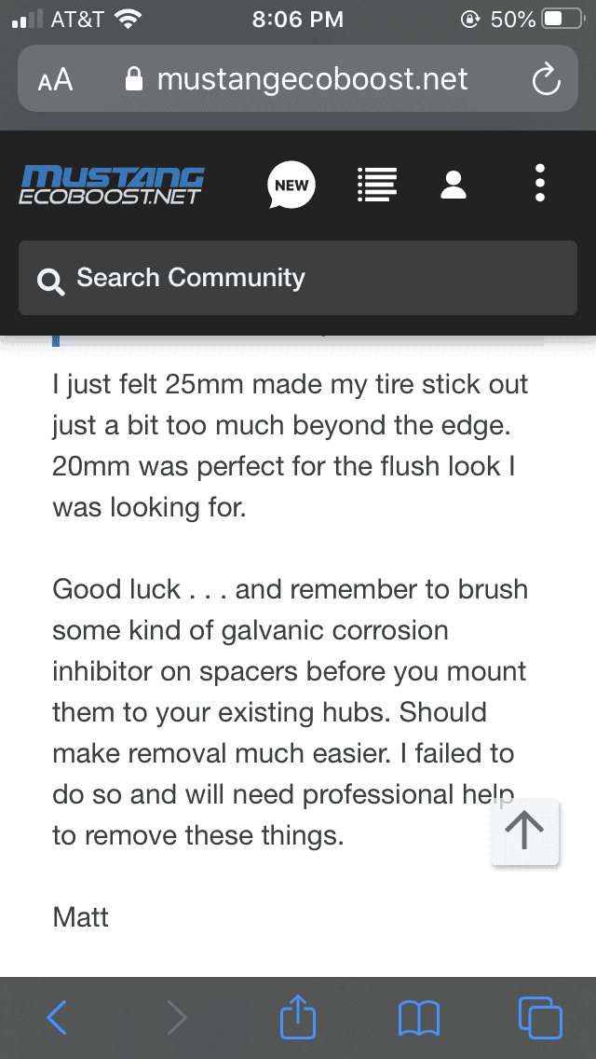Tap the 8:06 PM status bar clock

[x=298, y=20]
